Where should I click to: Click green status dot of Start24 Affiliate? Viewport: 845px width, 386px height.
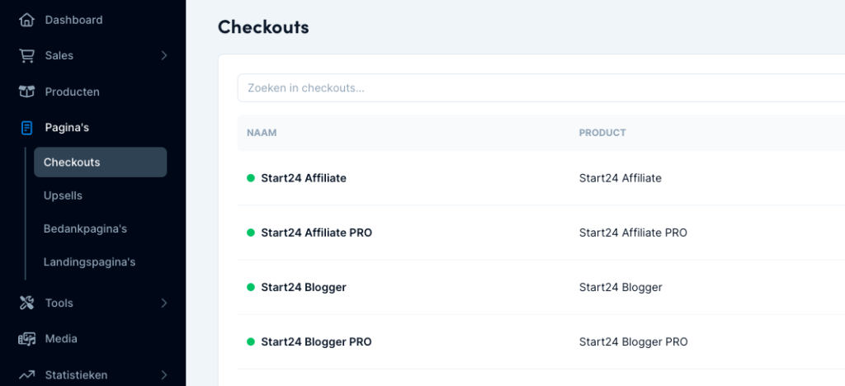tap(251, 178)
